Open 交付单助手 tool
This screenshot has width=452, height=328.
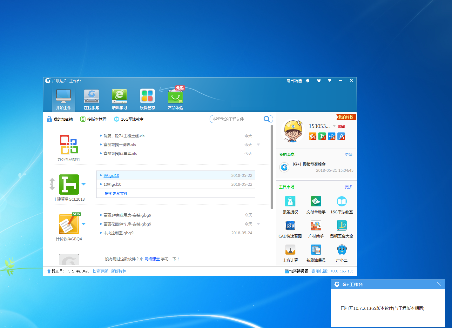pos(316,205)
